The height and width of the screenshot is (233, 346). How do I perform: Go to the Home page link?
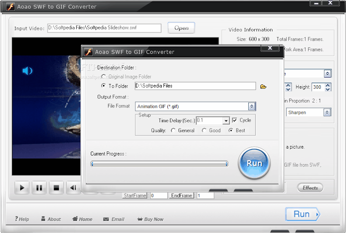[82, 219]
